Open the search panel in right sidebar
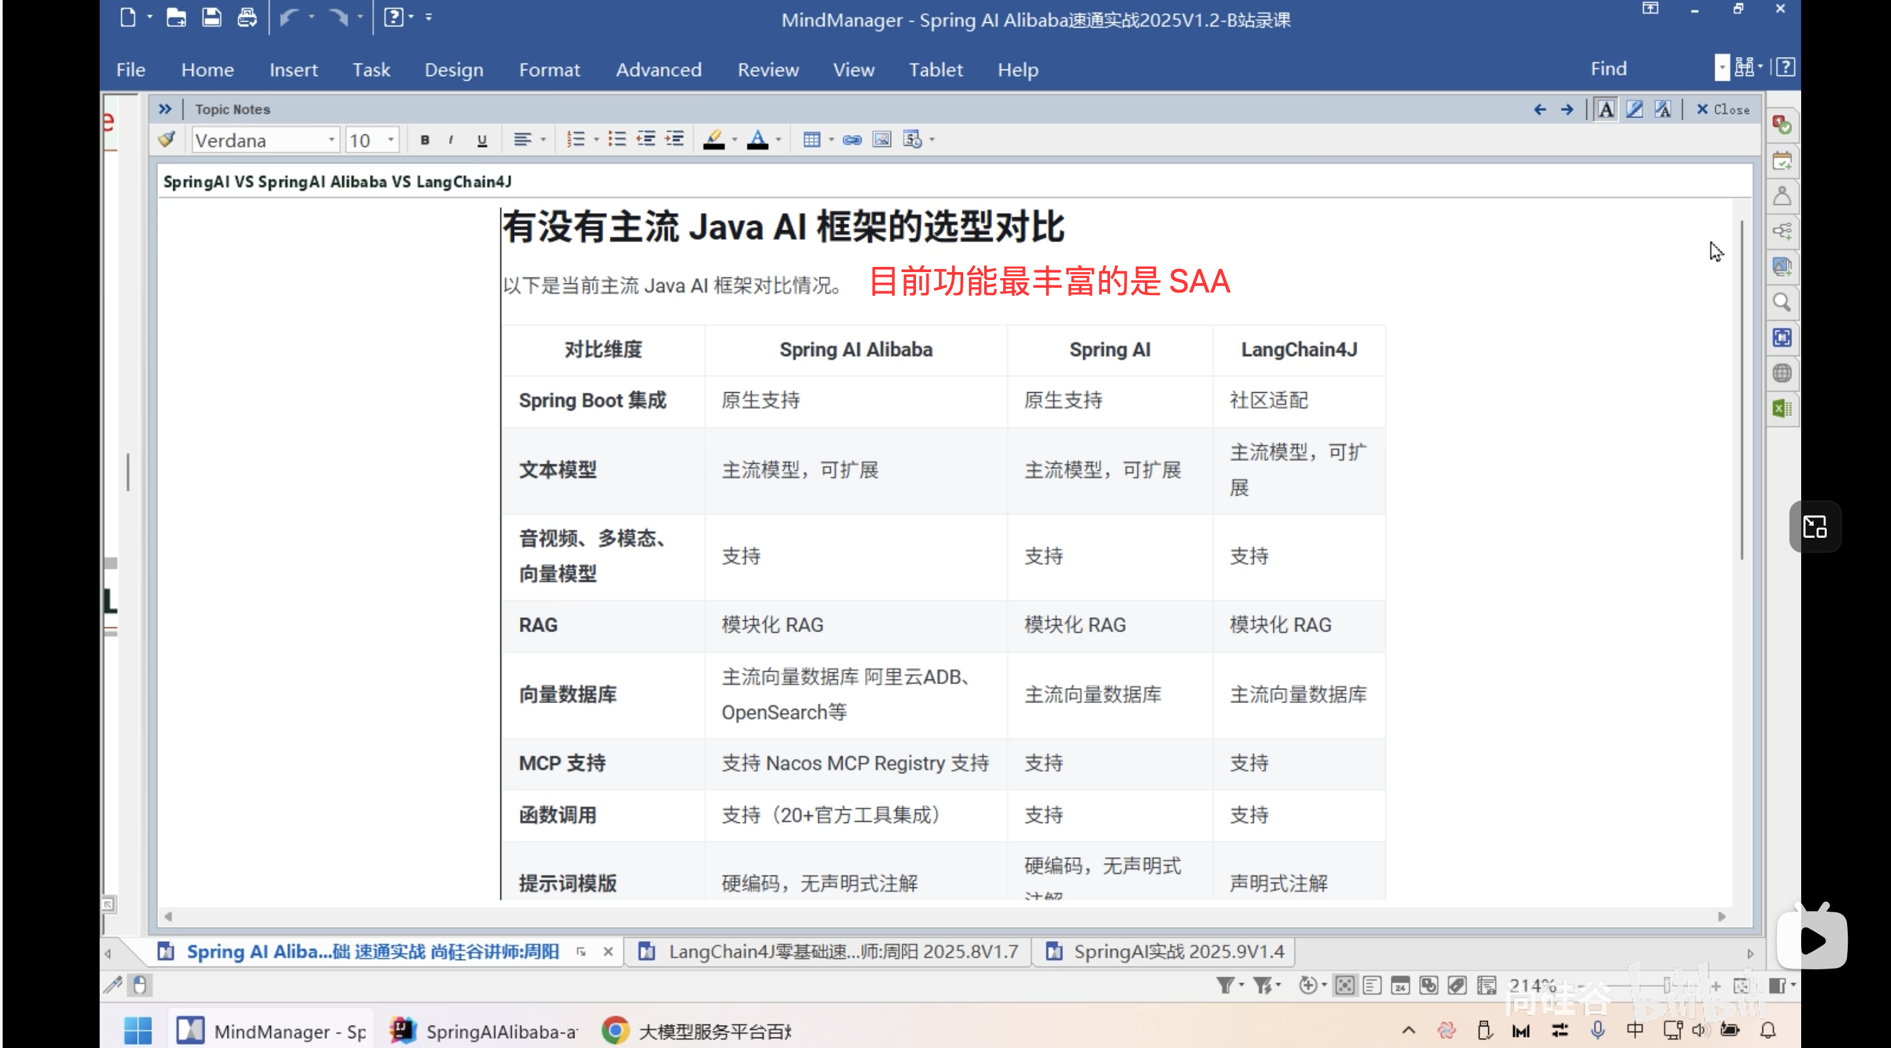This screenshot has height=1048, width=1891. [x=1782, y=302]
